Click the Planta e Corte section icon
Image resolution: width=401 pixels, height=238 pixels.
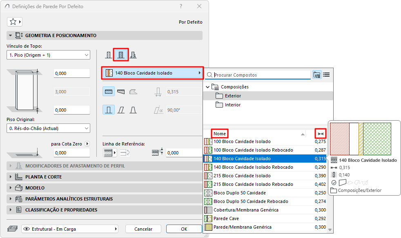[x=19, y=177]
